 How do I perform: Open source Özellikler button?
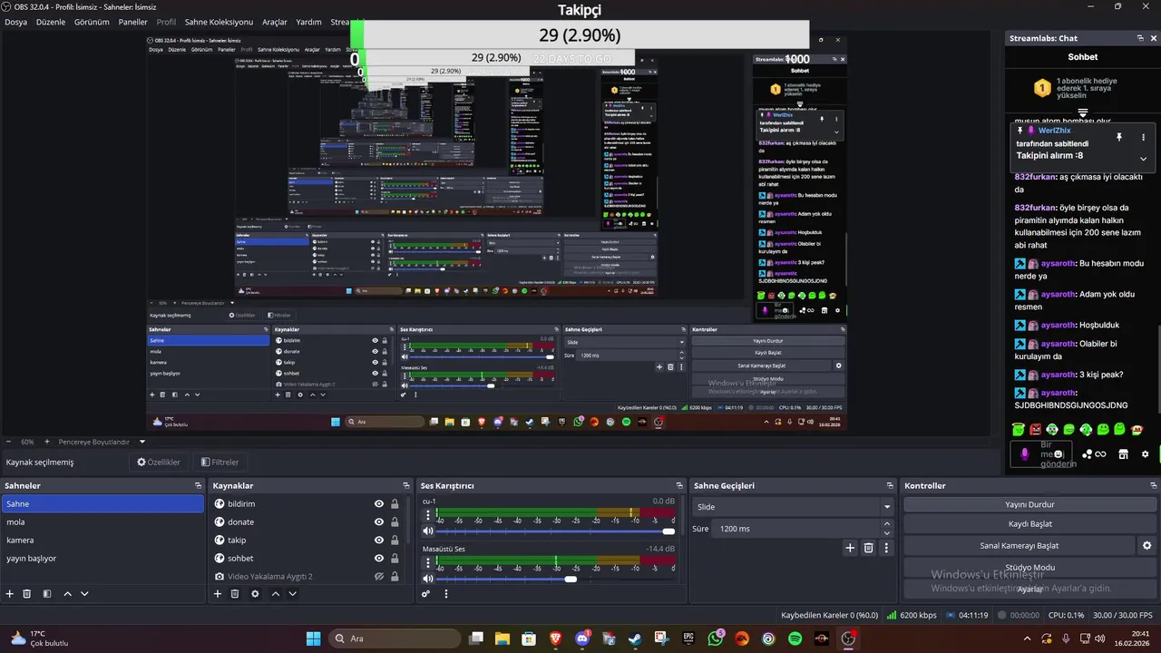click(x=159, y=462)
